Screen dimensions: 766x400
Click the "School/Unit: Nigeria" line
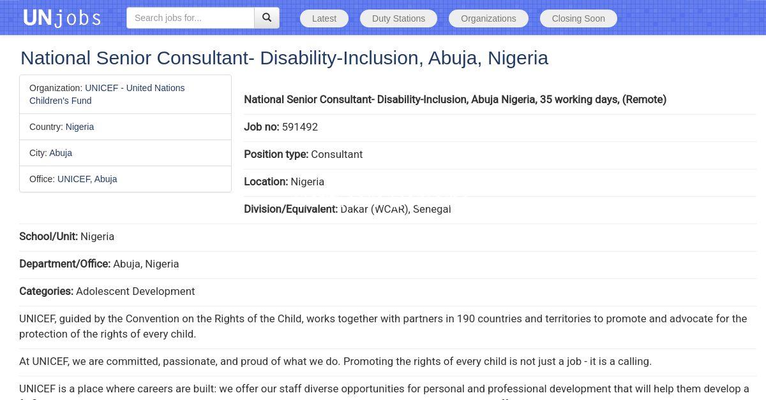click(67, 236)
